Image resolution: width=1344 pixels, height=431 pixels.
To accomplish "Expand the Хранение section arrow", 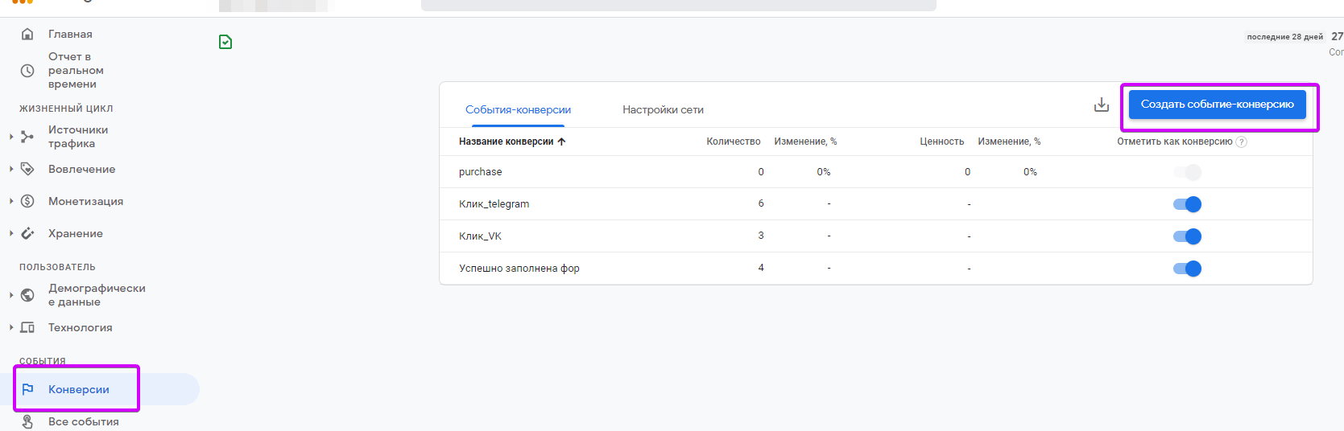I will pos(11,233).
